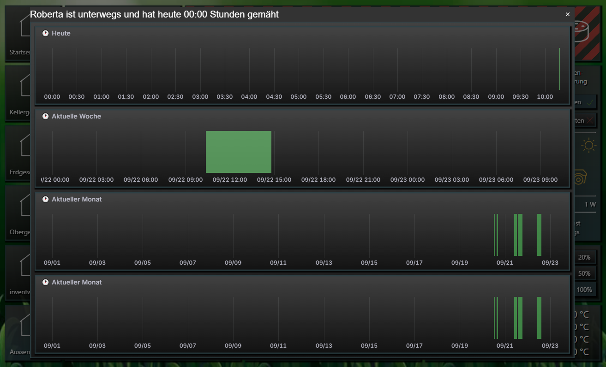Click the clock icon in the bottom Aktueller Monat panel
Viewport: 606px width, 367px height.
(45, 282)
